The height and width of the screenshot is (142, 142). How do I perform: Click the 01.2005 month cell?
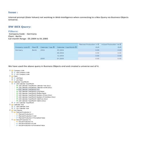pyautogui.click(x=60, y=59)
